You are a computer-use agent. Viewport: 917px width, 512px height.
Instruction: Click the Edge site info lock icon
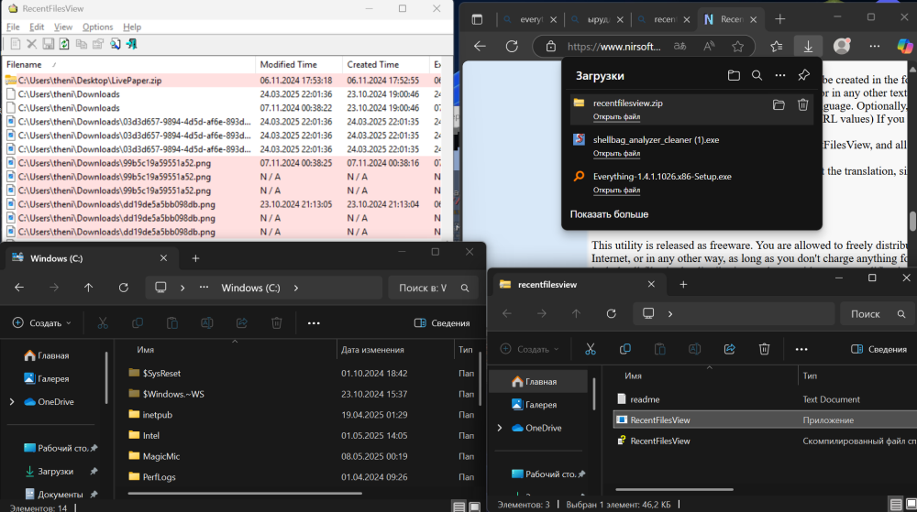click(x=550, y=46)
